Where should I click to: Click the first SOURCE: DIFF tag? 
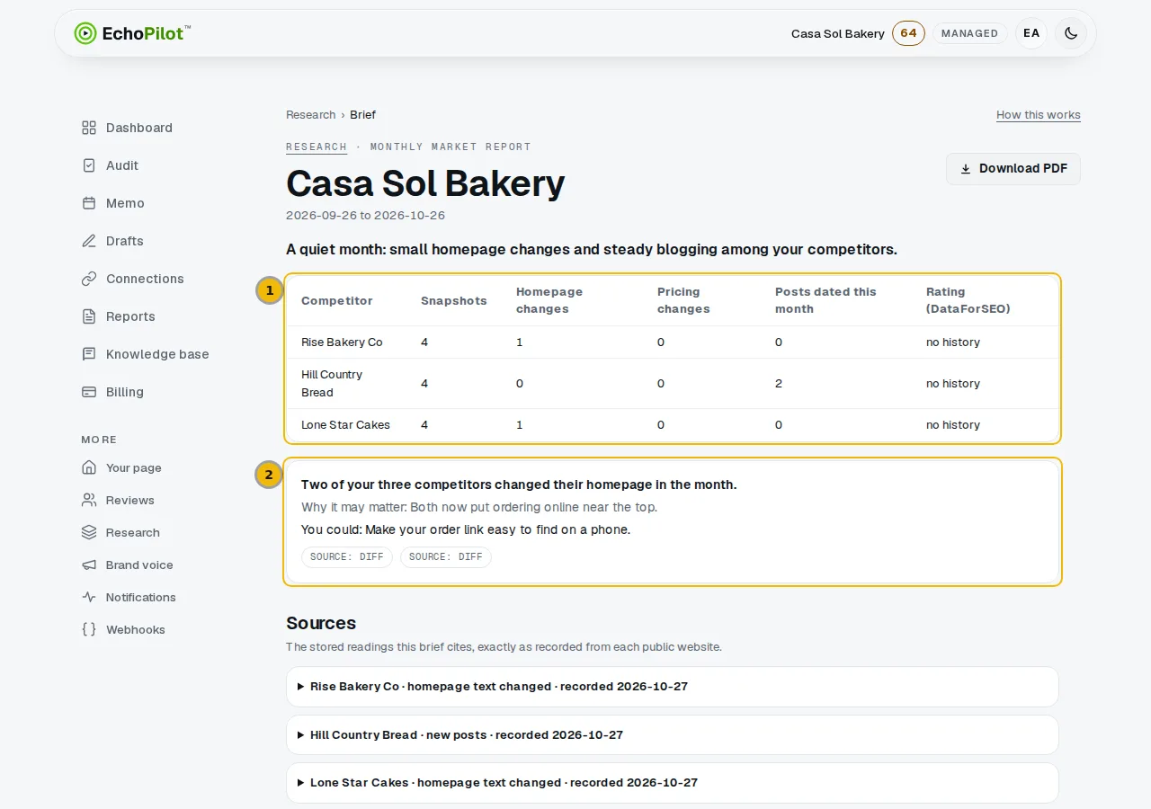click(x=347, y=557)
